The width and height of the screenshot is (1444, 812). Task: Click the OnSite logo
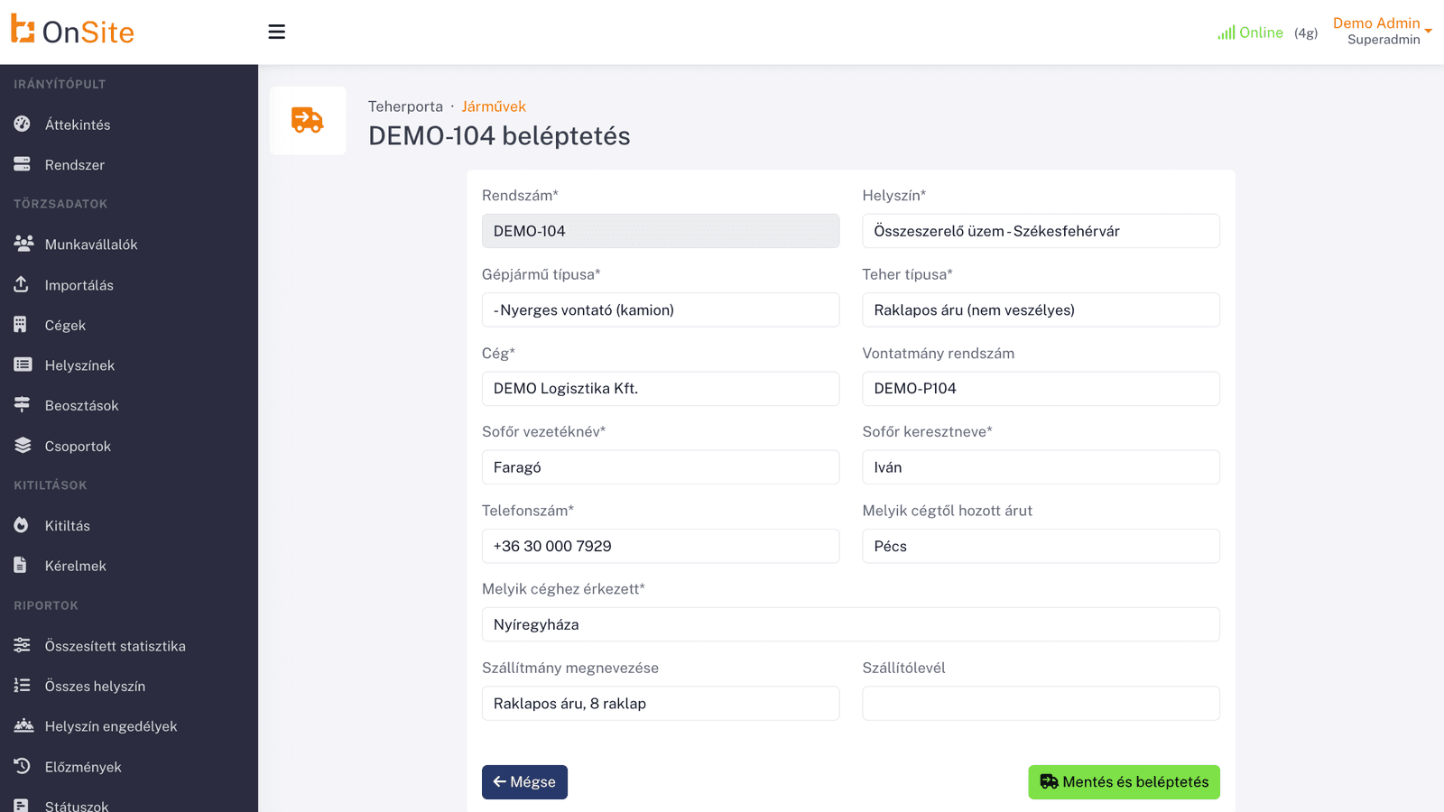72,31
